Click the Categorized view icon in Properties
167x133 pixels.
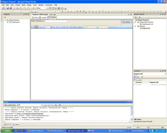point(135,77)
